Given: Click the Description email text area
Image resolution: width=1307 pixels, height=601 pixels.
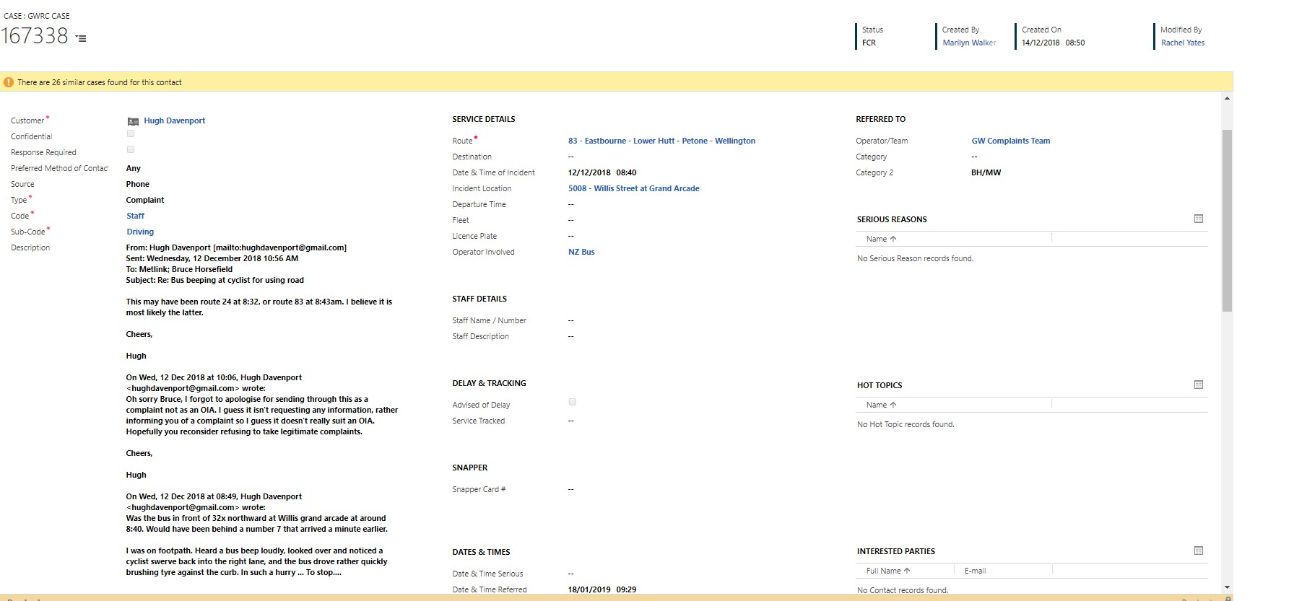Looking at the screenshot, I should (x=263, y=410).
